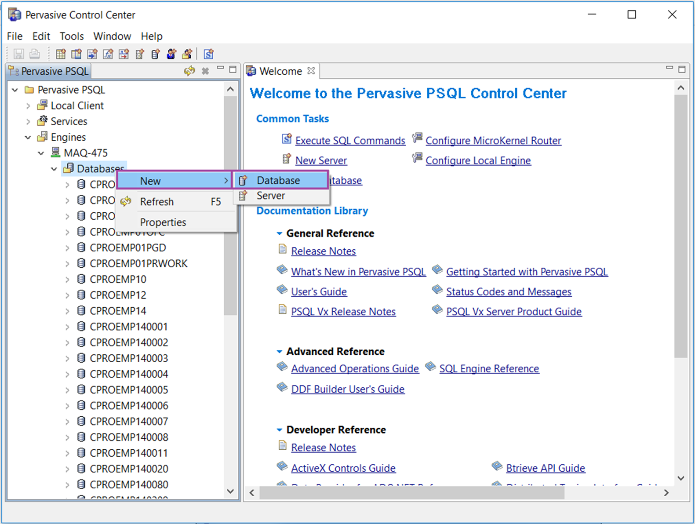Collapse the Pervasive PSQL root node
695x524 pixels.
(15, 90)
